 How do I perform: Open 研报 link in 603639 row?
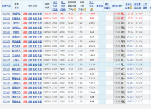pos(30,23)
